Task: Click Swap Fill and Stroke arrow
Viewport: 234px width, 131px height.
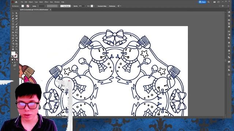Action: coord(17,52)
